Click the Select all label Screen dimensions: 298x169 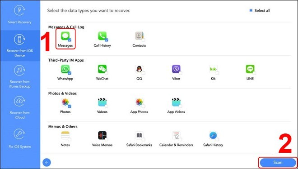pos(262,11)
